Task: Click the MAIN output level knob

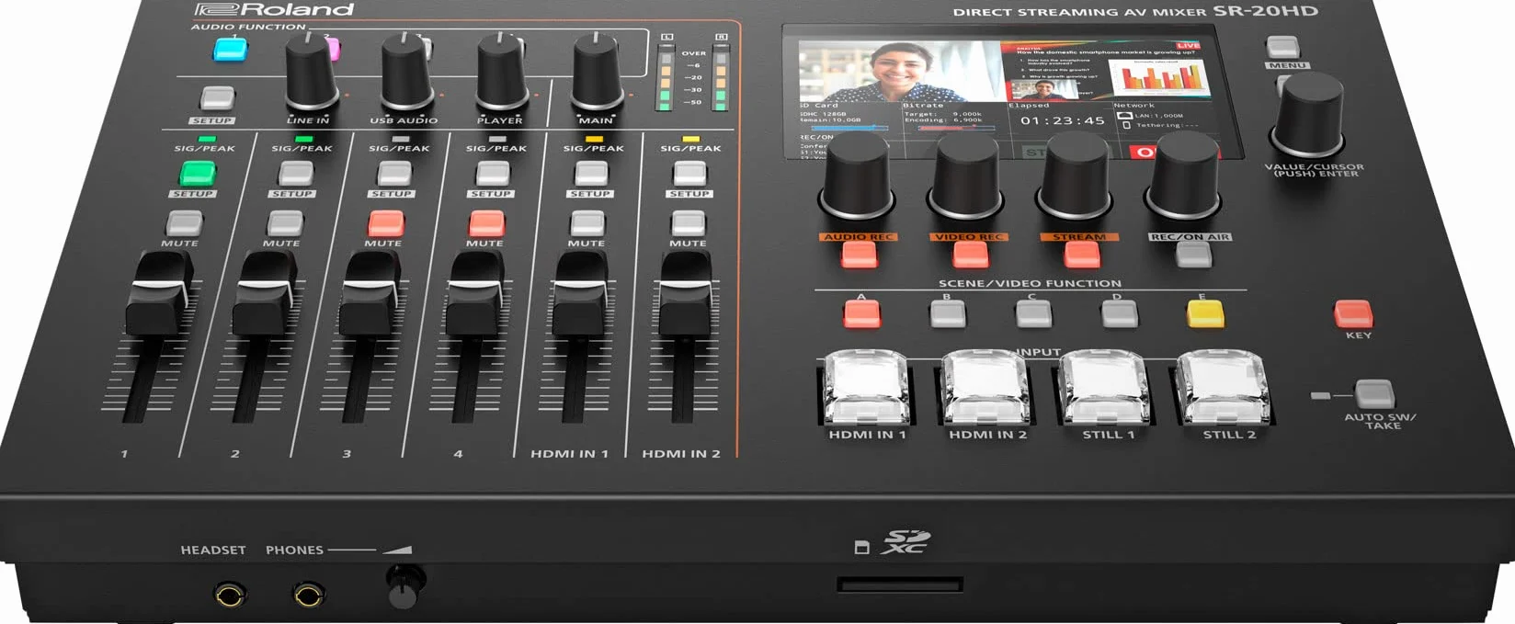Action: click(x=598, y=70)
